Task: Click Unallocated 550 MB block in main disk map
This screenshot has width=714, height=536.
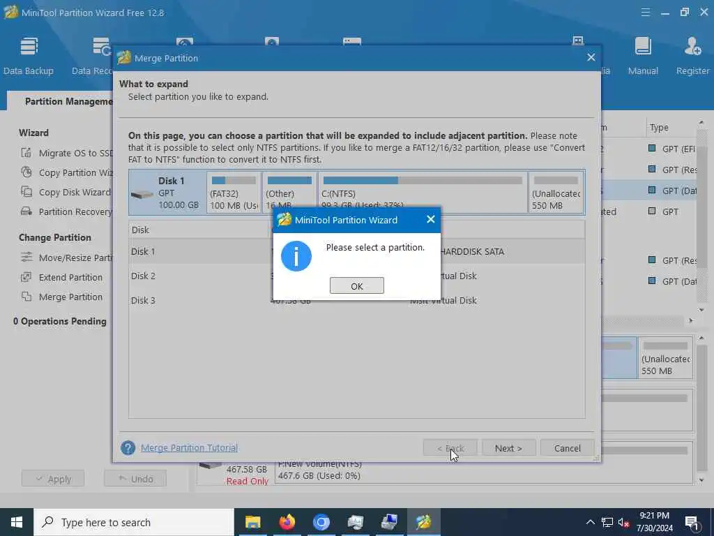Action: coord(665,358)
